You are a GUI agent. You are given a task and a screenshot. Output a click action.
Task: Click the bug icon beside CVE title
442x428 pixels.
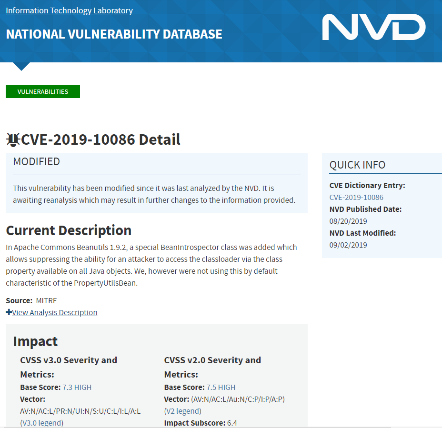[x=13, y=139]
